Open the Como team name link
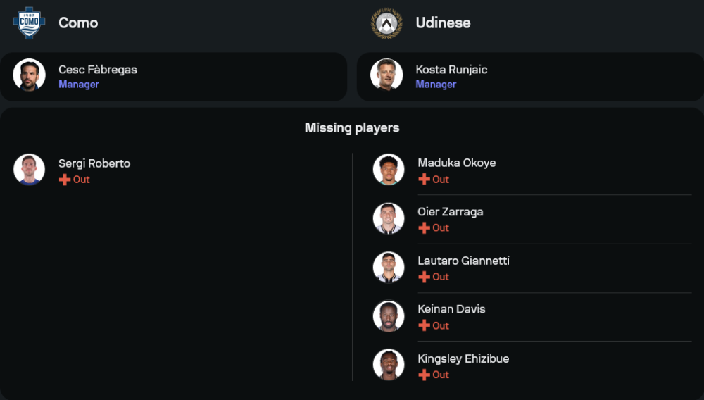This screenshot has height=400, width=704. (78, 23)
